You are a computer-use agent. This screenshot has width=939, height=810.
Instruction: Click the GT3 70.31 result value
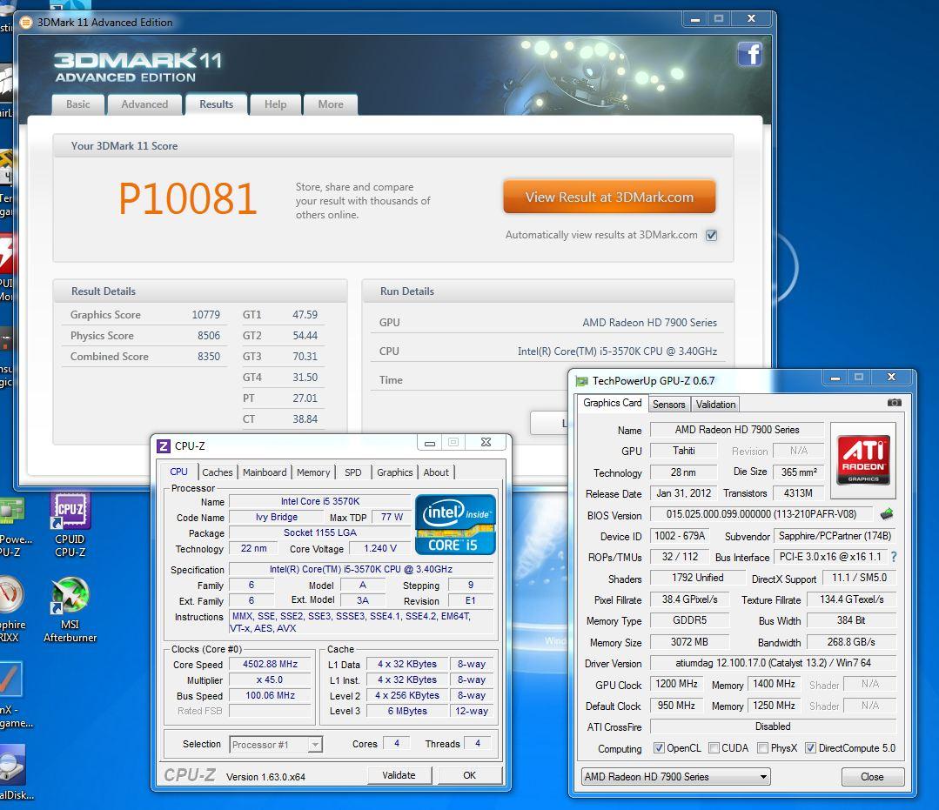point(305,356)
